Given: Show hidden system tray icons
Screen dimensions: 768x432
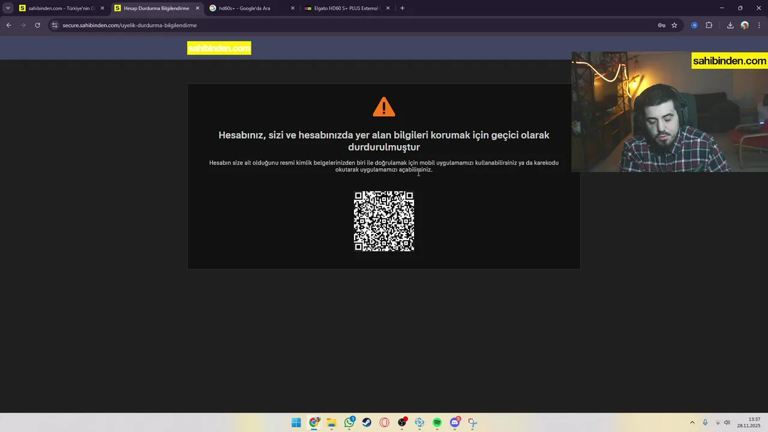Looking at the screenshot, I should (692, 422).
